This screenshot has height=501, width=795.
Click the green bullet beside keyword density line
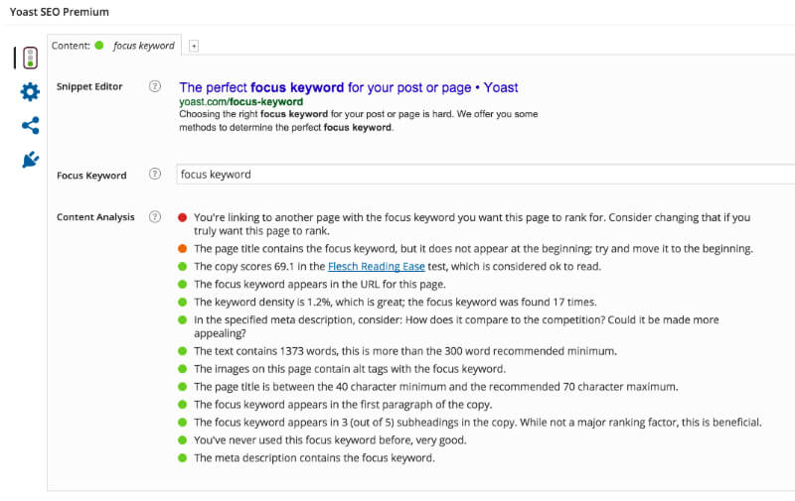tap(183, 303)
